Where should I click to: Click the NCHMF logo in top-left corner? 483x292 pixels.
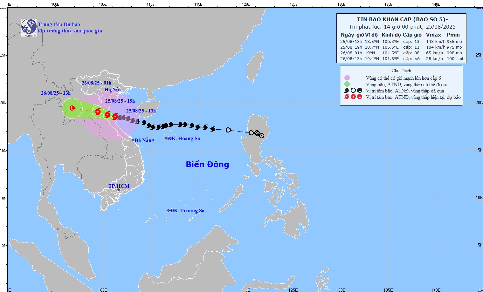pyautogui.click(x=29, y=28)
